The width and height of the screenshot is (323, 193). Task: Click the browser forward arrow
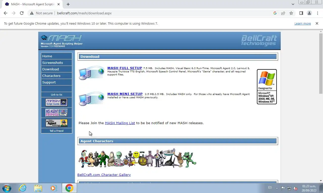coord(14,13)
